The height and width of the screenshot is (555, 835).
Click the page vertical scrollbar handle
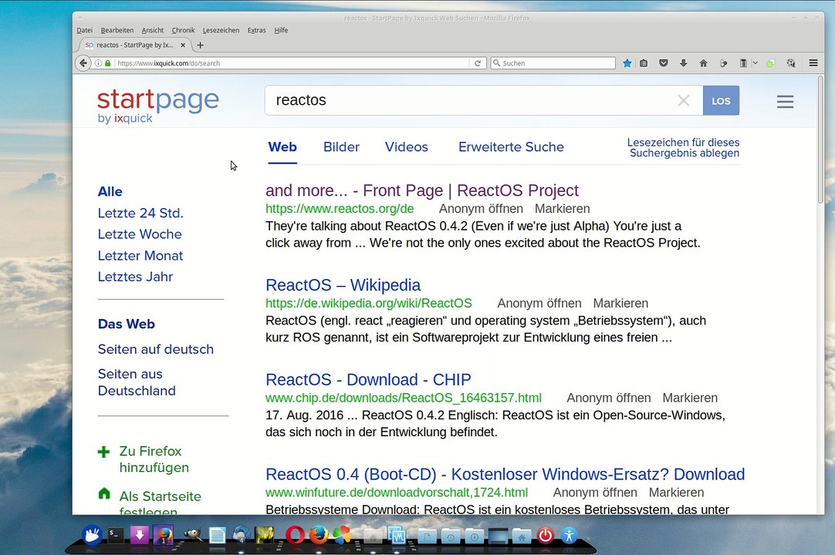820,140
